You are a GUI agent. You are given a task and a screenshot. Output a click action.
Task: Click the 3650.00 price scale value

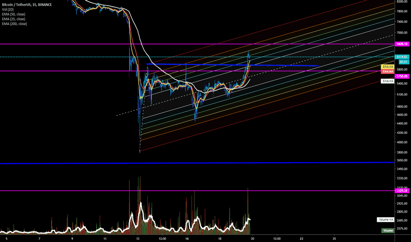click(402, 160)
